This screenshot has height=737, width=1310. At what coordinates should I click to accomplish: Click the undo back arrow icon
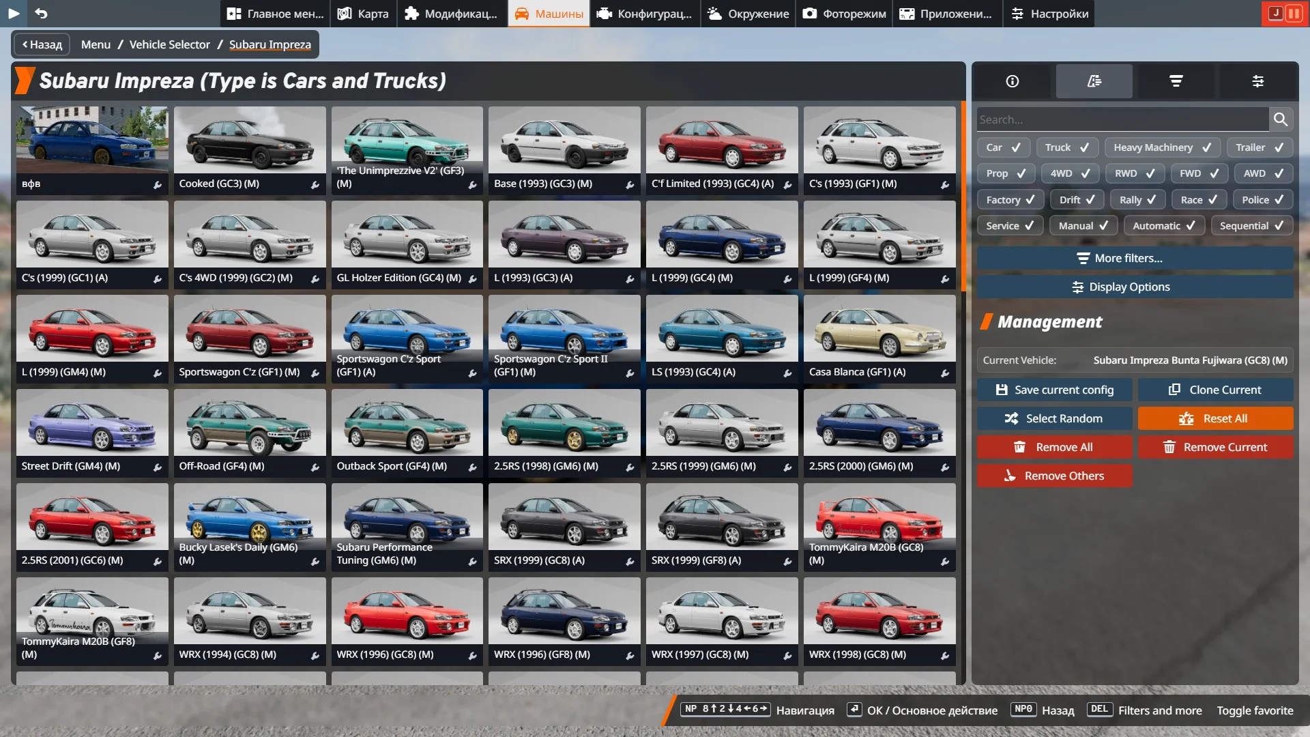tap(41, 13)
